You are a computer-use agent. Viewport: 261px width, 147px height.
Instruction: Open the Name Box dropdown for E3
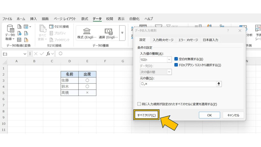(x=25, y=54)
